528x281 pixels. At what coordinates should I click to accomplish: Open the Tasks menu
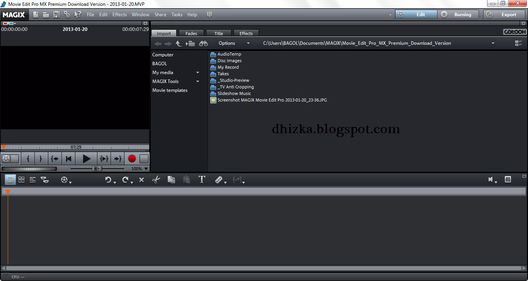[x=177, y=15]
